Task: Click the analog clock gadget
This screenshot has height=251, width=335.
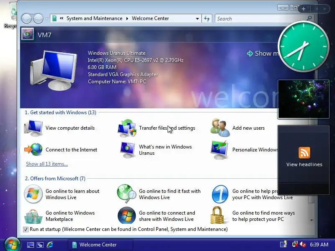Action: pyautogui.click(x=303, y=46)
